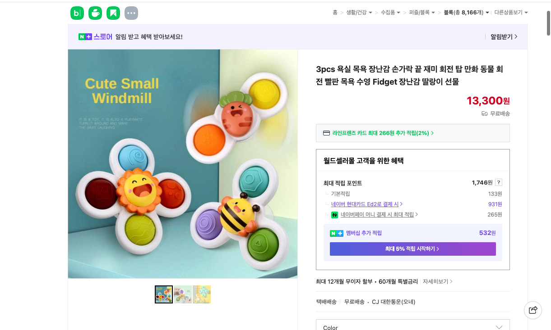Click the 홈 breadcrumb link

click(x=335, y=13)
